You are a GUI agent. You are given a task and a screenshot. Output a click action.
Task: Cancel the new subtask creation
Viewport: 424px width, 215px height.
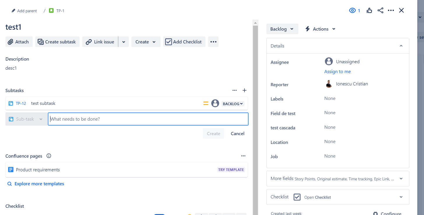pyautogui.click(x=237, y=133)
